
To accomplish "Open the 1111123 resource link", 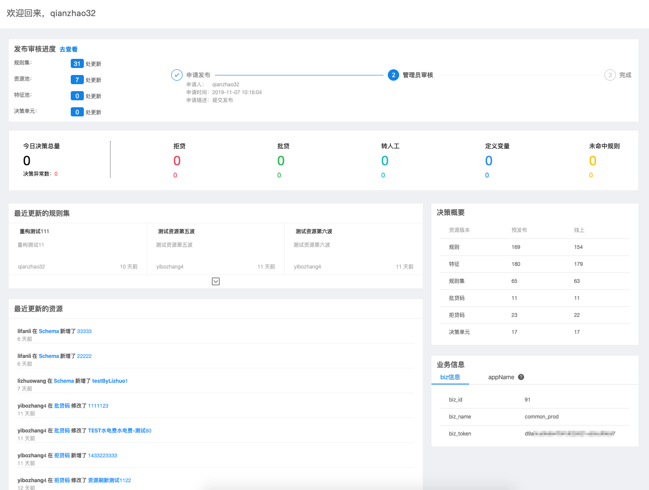I will pyautogui.click(x=98, y=406).
